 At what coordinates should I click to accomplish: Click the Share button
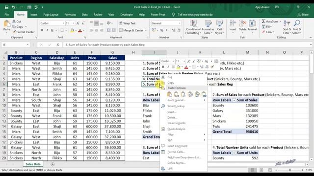[x=303, y=15]
